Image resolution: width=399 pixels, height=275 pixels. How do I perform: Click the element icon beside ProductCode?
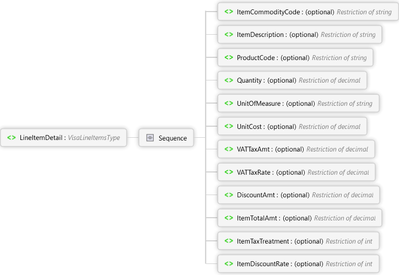point(228,57)
